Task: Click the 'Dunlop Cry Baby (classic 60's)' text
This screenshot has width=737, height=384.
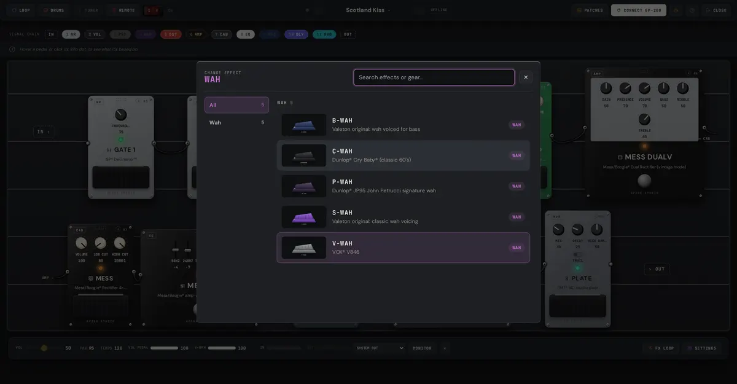Action: [x=372, y=160]
